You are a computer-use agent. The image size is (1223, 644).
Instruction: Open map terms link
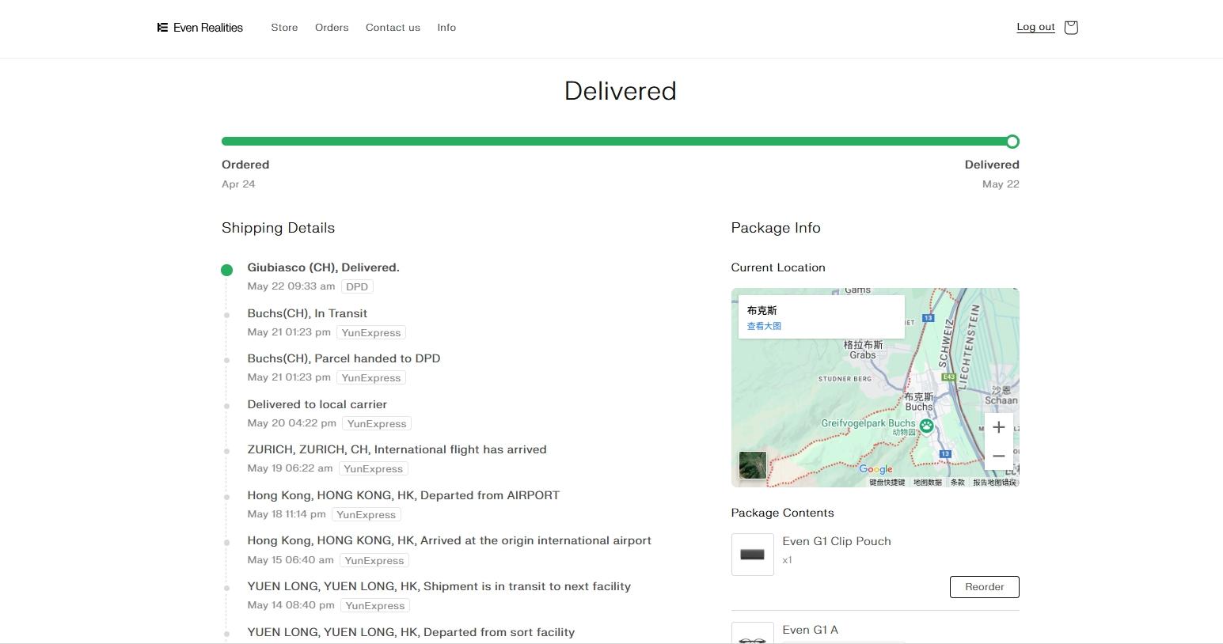tap(957, 483)
